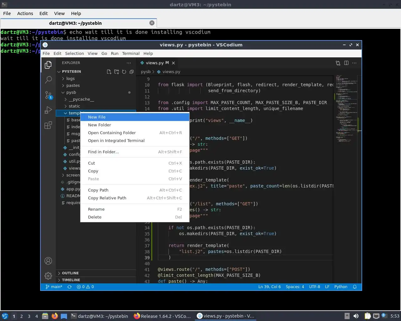
Task: Open the Explorer view in activity bar
Action: (48, 65)
